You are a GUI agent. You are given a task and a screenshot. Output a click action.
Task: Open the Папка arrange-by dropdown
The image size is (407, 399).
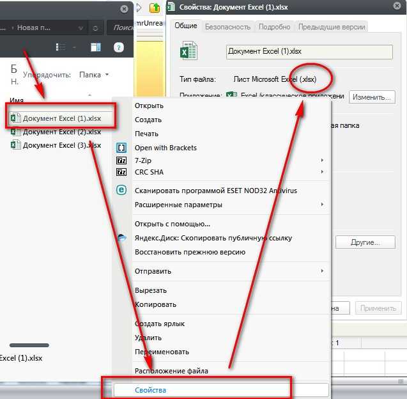(94, 75)
